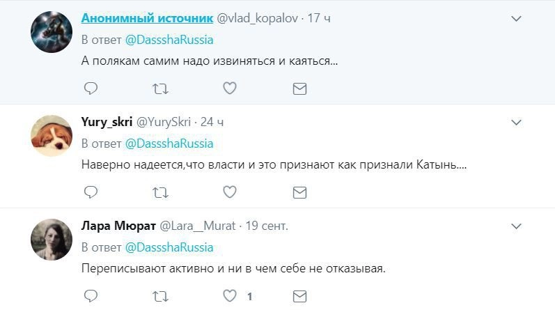
Task: Open the dropdown arrow on Yury_skri's tweet
Action: 516,122
